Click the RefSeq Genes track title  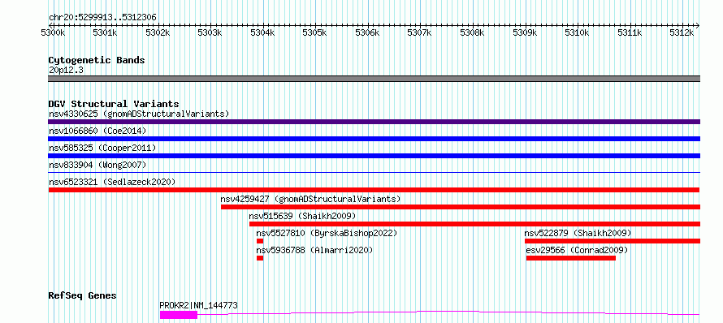point(83,295)
